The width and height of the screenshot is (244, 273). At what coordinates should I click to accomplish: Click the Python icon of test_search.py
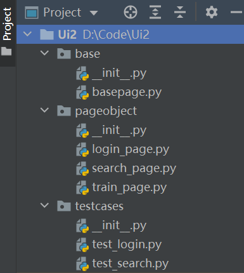pos(82,264)
